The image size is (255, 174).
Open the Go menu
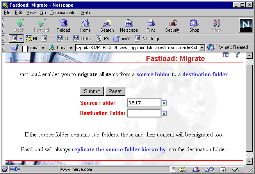tap(43, 13)
